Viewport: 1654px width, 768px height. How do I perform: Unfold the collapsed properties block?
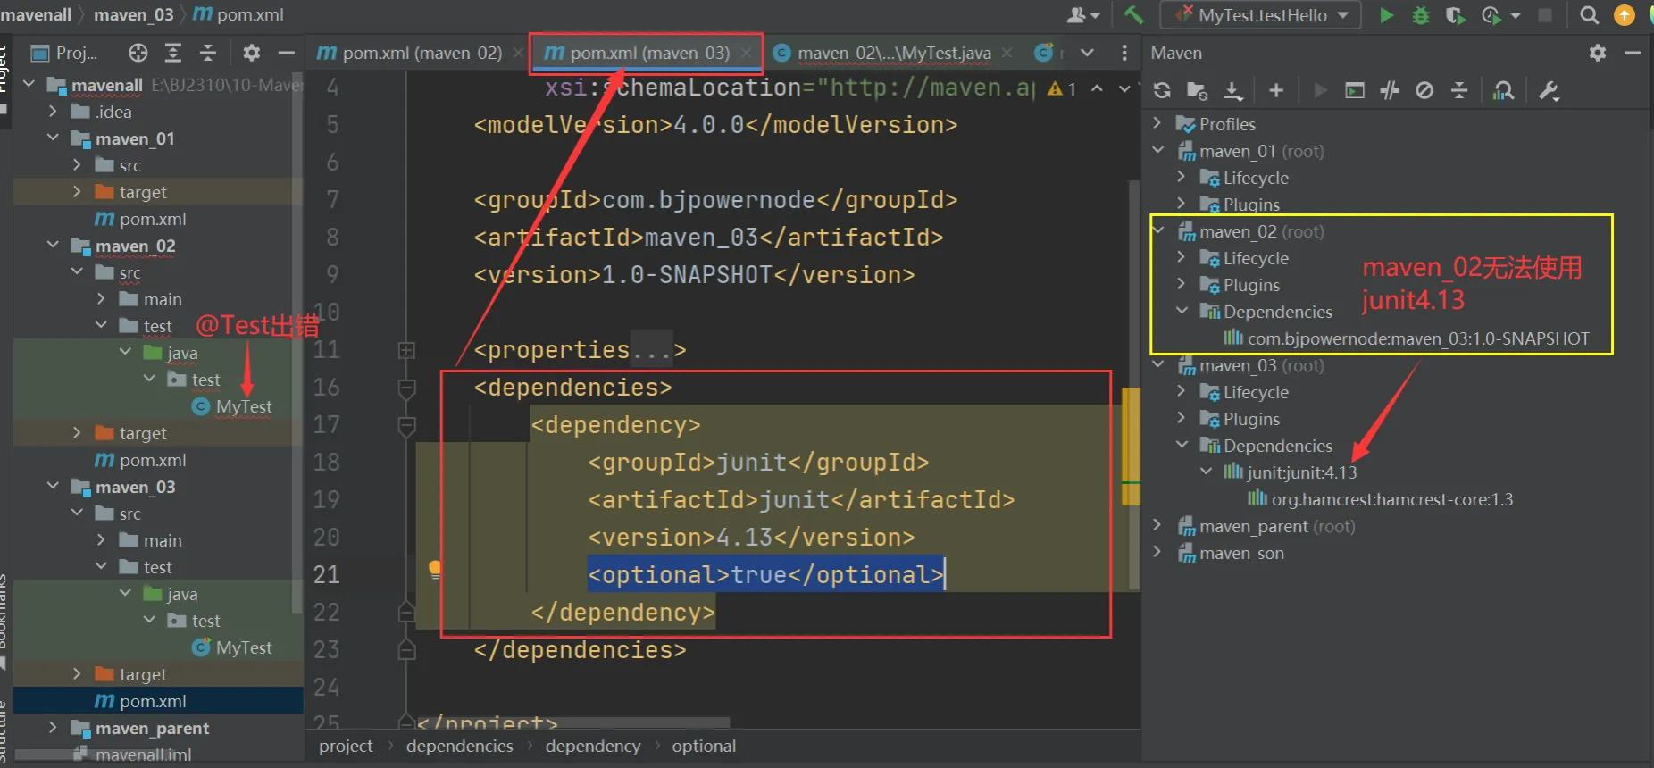(x=406, y=350)
